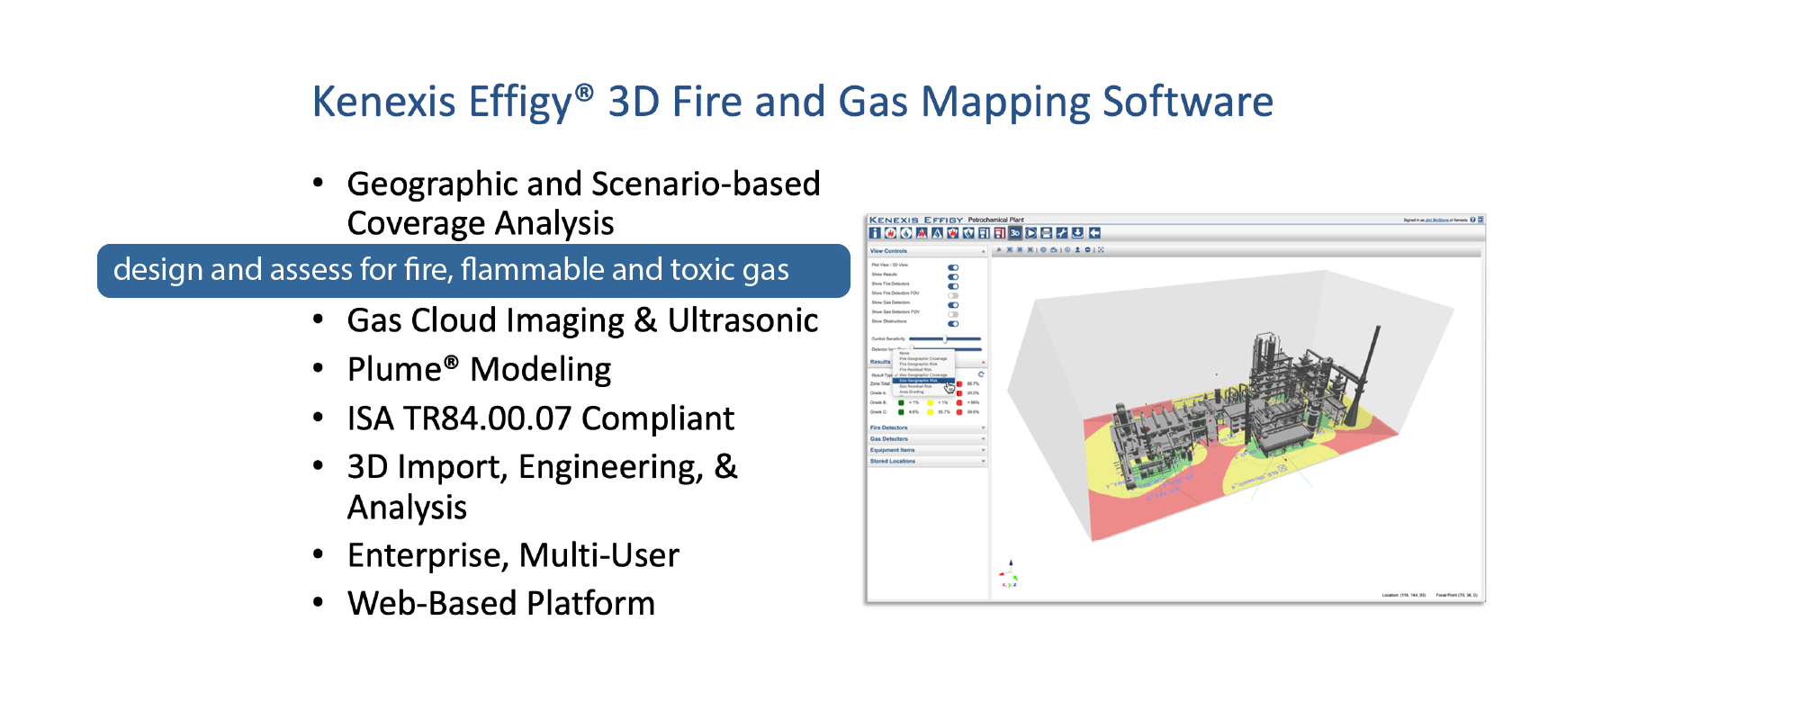Click the download icon

(1077, 233)
